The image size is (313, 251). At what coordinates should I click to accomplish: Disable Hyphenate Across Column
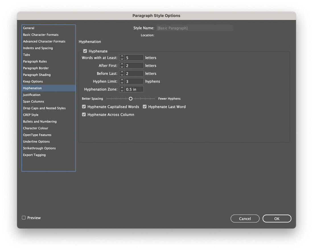coord(84,115)
